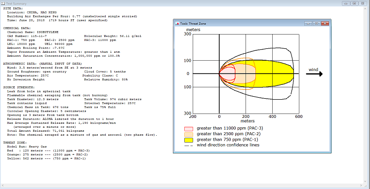The image size is (370, 189).
Task: Click the 'CHEMICAL DATA:' heading
Action: (17, 28)
